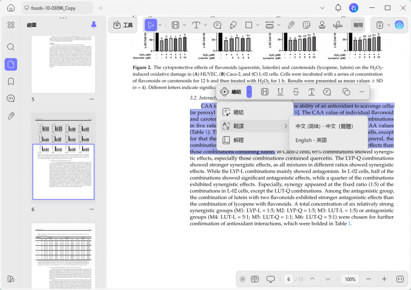Select the measure ruler tool
This screenshot has height=290, width=411.
pyautogui.click(x=269, y=25)
